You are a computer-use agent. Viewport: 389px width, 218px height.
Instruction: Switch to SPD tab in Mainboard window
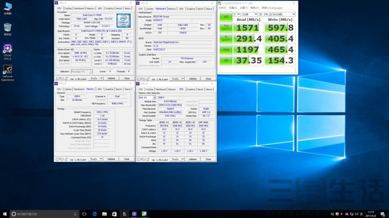[x=181, y=9]
